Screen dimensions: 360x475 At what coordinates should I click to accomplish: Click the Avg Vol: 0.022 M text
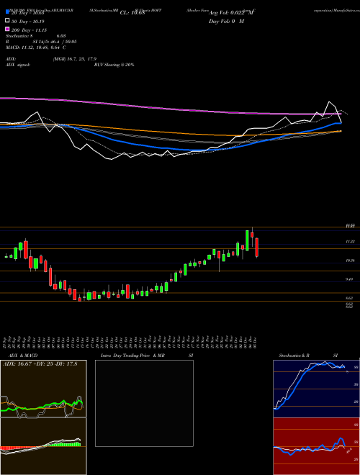pos(230,13)
